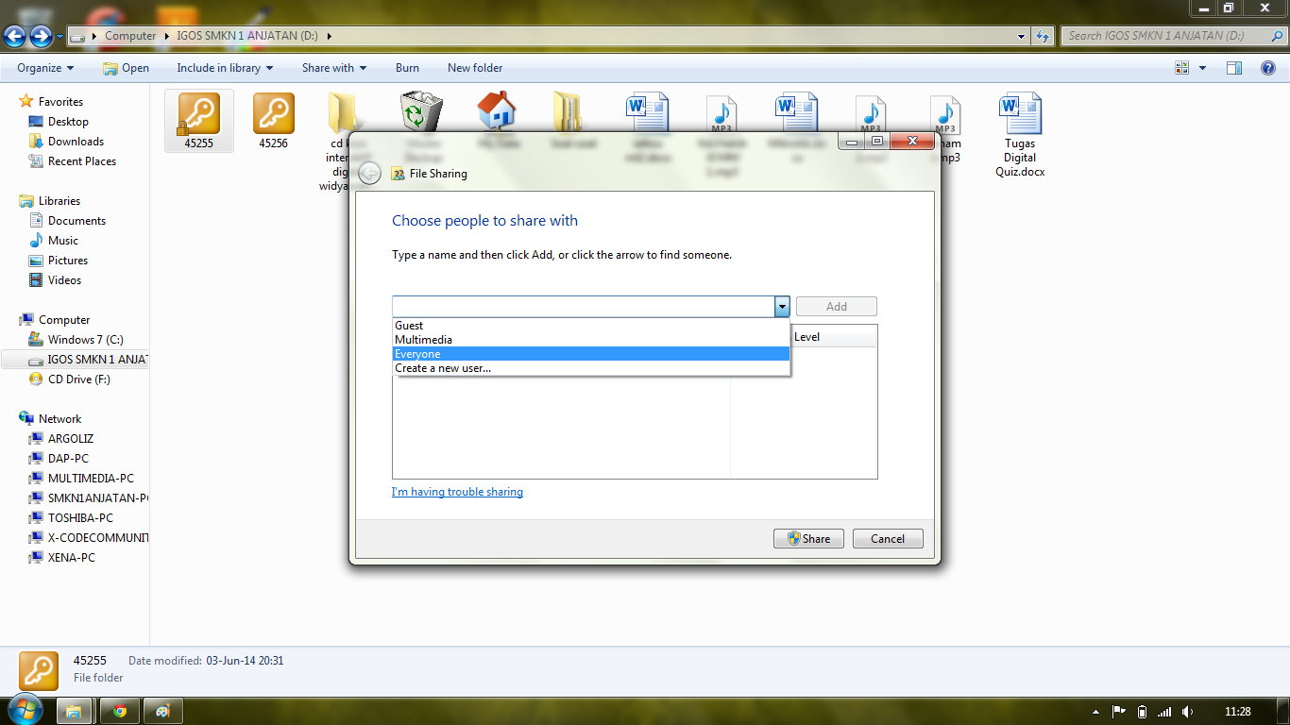Click Burn in the command bar

407,68
